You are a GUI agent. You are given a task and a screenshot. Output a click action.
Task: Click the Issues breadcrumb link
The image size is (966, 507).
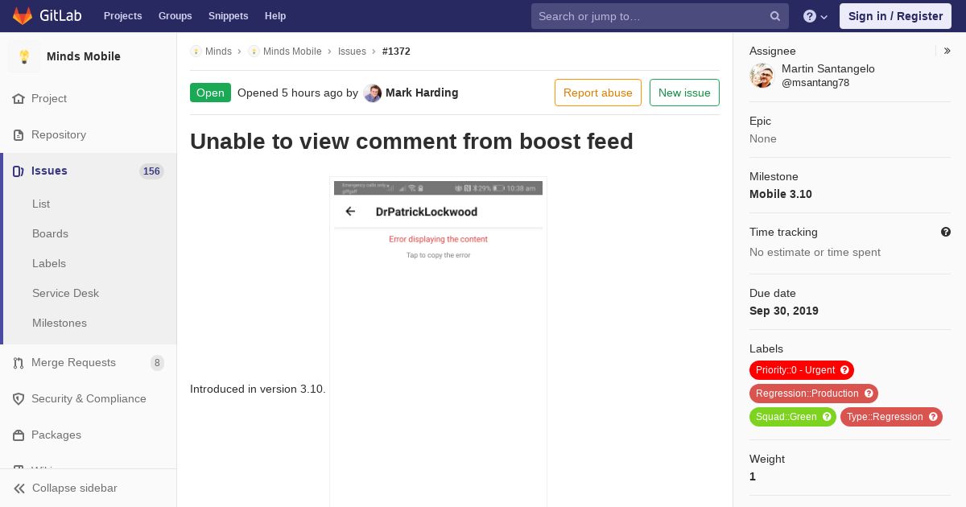[352, 52]
